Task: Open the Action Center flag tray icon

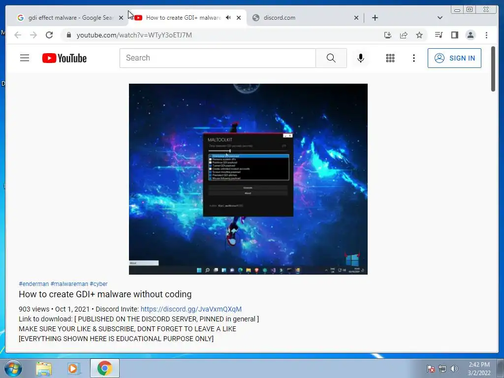Action: pos(431,369)
